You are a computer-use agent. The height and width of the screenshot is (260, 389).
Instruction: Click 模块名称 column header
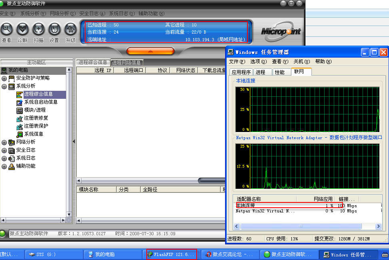96,190
